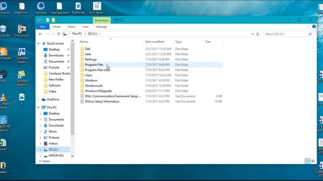
Task: Go back with the back arrow
Action: [x=40, y=34]
